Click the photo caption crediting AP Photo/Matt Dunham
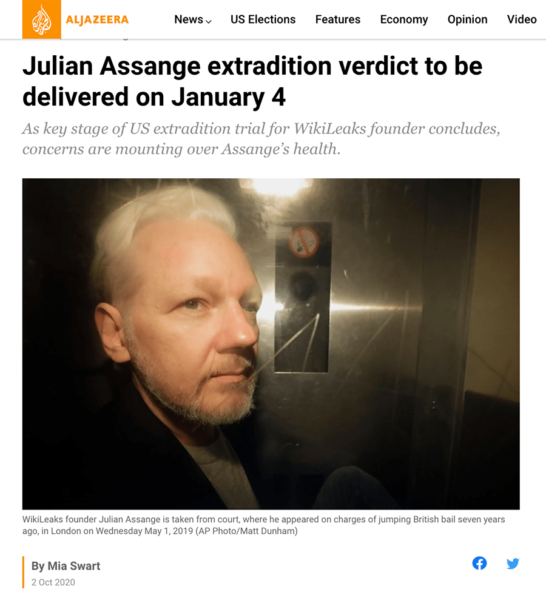 264,525
